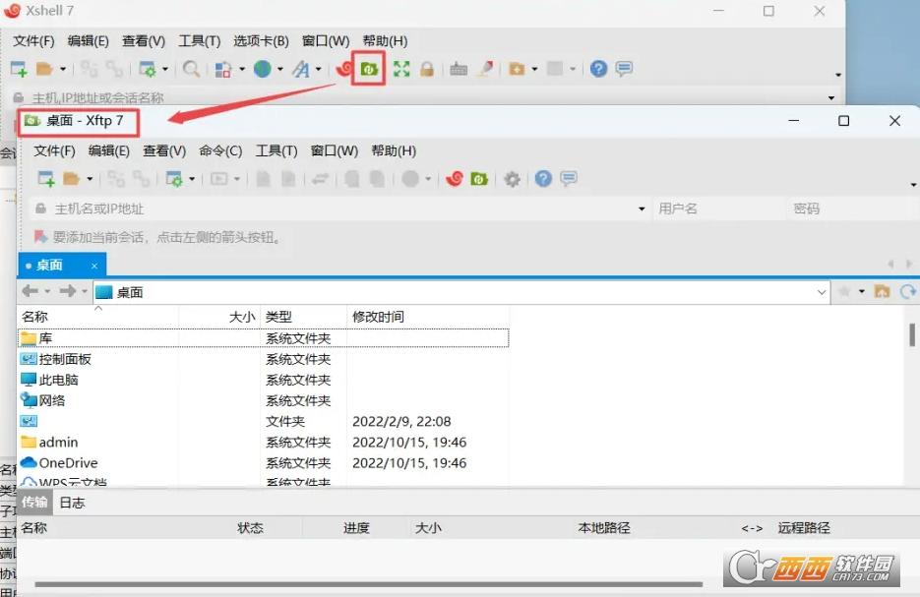Screen dimensions: 920x597
Task: Switch to the 日志 tab
Action: pos(72,503)
